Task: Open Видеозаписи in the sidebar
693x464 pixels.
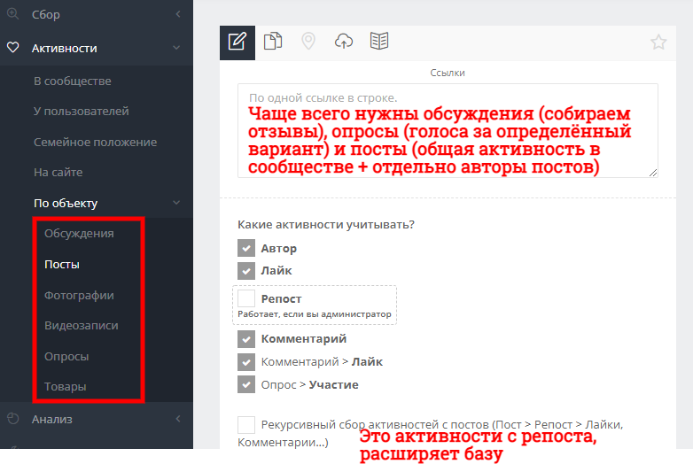Action: (82, 325)
